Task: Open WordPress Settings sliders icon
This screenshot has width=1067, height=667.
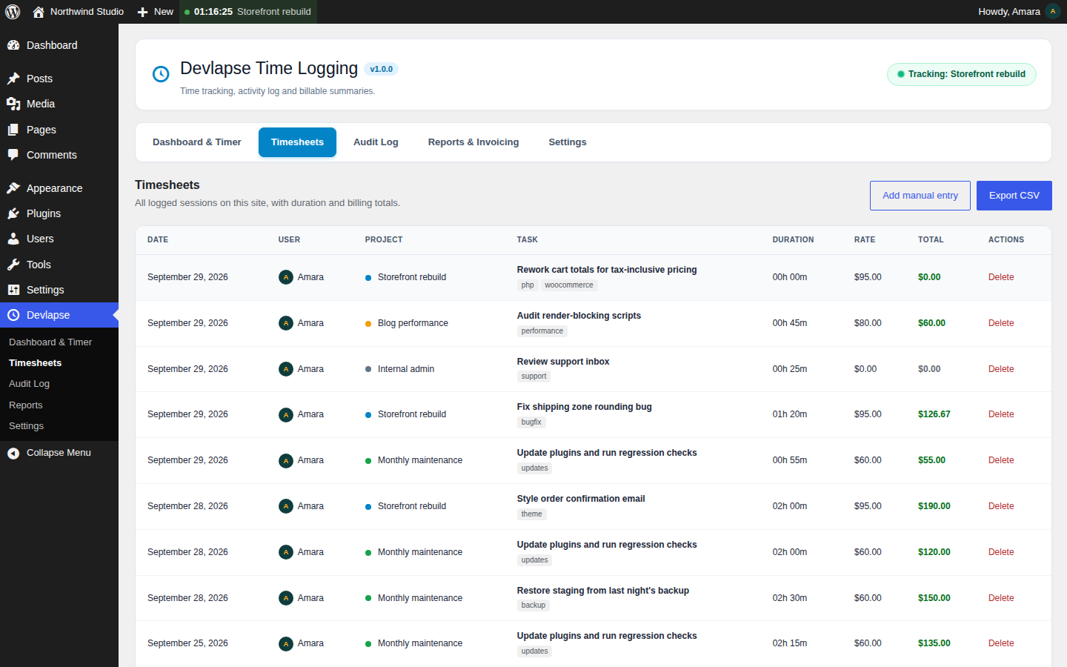Action: [x=13, y=290]
